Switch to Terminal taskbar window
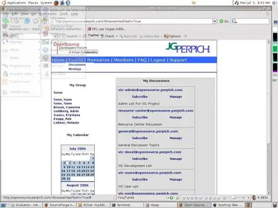Viewport: 278px width, 208px height. click(x=126, y=205)
